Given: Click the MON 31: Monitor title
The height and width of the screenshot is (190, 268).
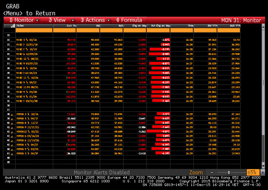Looking at the screenshot, I should pyautogui.click(x=241, y=20).
